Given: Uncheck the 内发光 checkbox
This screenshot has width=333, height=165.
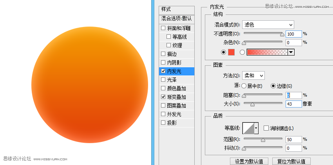Looking at the screenshot, I should [163, 71].
